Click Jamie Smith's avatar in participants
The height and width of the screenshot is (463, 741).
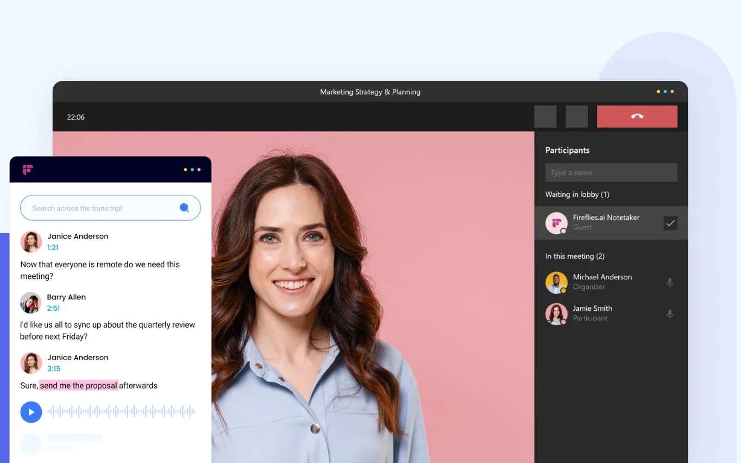[556, 314]
